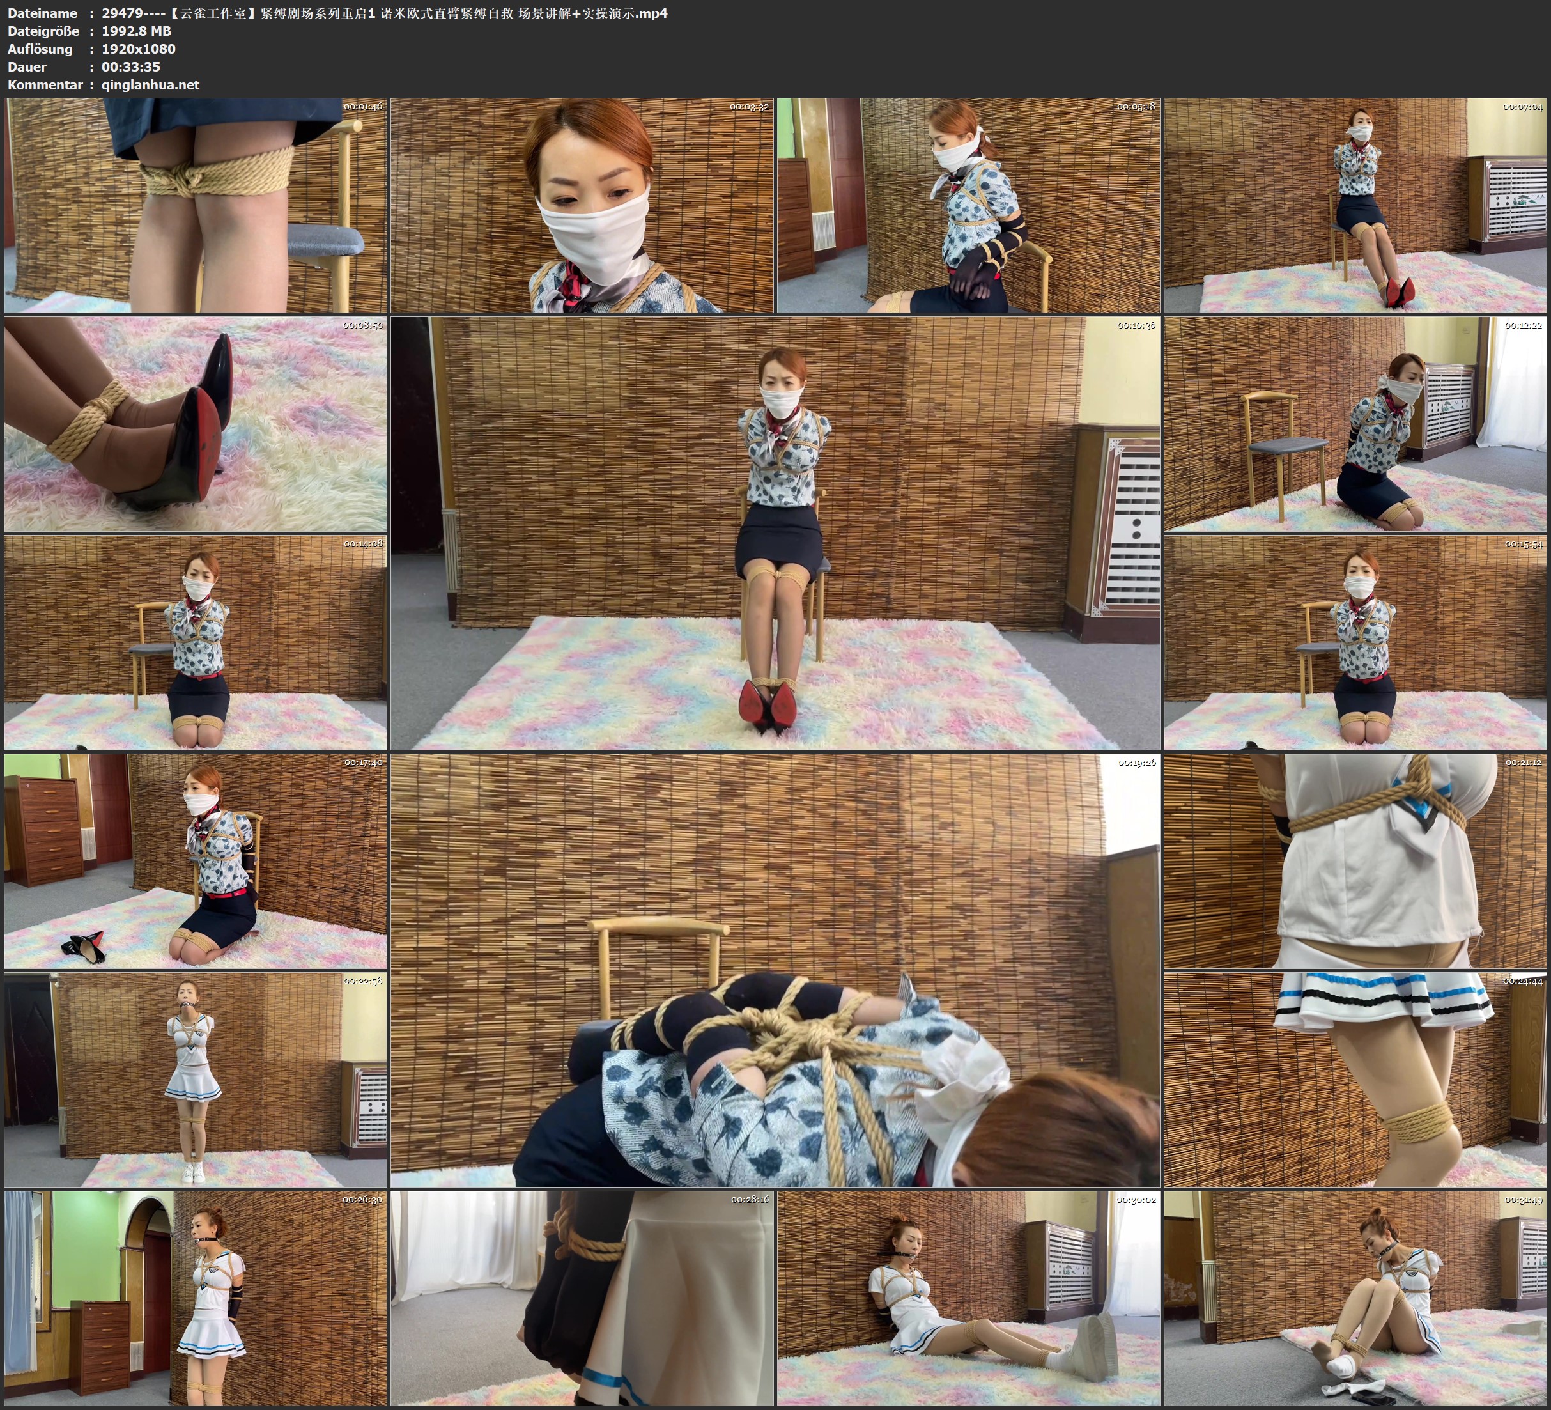Click the last thumbnail marked 00:31:49
1551x1410 pixels.
pyautogui.click(x=1355, y=1298)
